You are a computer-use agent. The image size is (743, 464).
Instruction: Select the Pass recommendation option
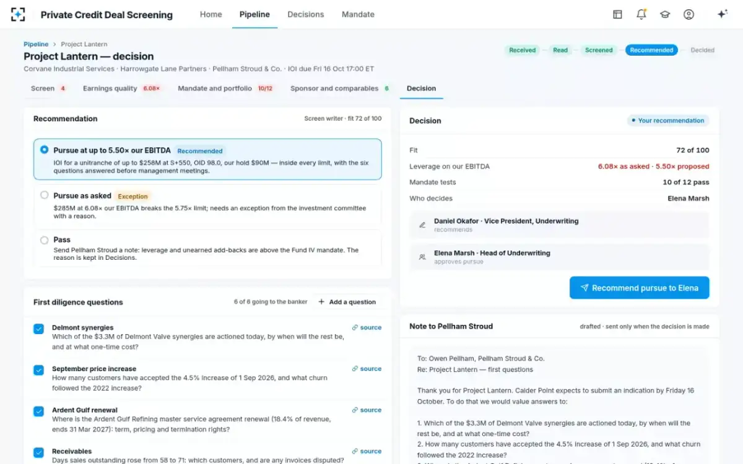point(207,248)
